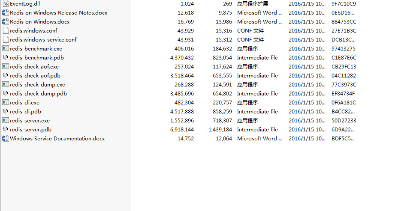Select the redis-check-dump.exe file name

pos(37,84)
